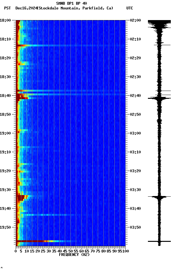Click the large waveform burst at 02:00 UTC

coord(159,24)
